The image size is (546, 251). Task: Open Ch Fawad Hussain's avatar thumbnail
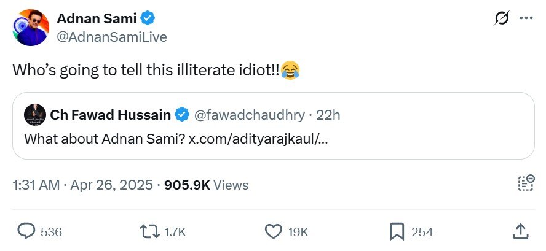click(33, 115)
